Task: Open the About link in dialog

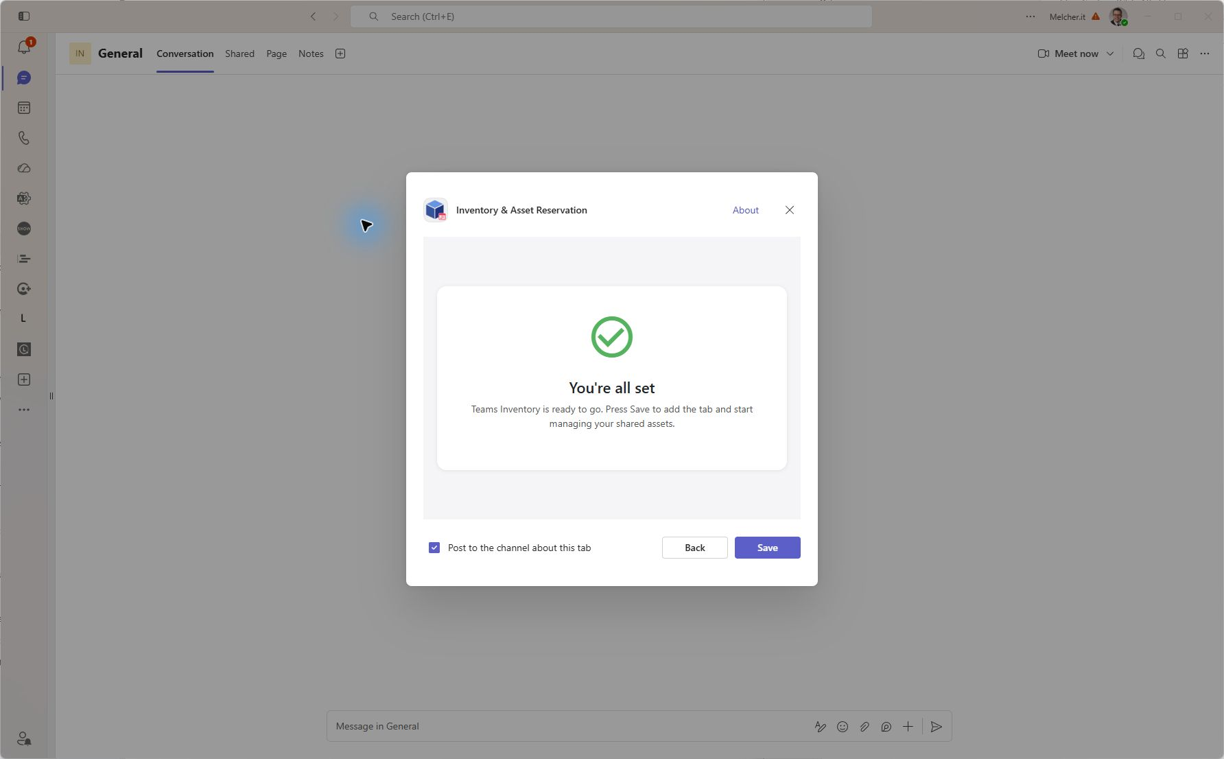Action: pos(745,210)
